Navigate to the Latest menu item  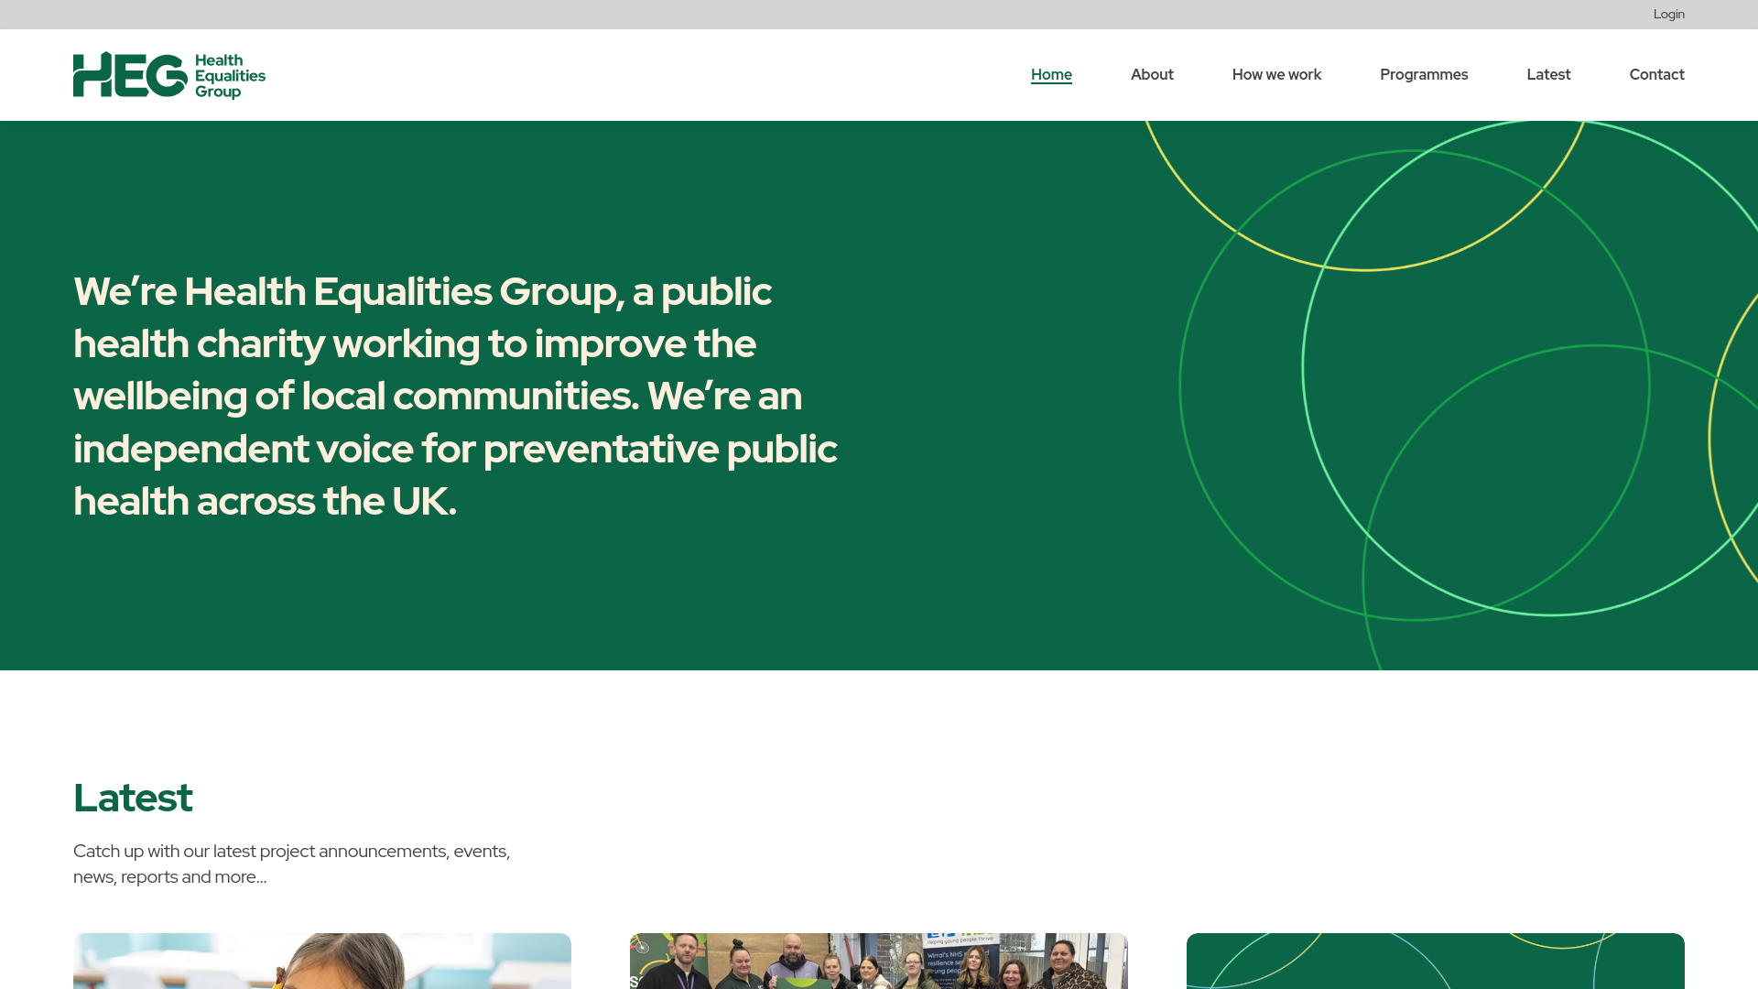[1548, 75]
